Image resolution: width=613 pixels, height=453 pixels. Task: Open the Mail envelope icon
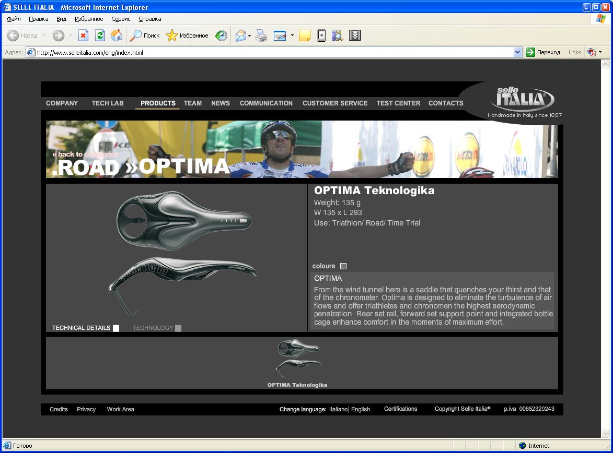pyautogui.click(x=241, y=35)
